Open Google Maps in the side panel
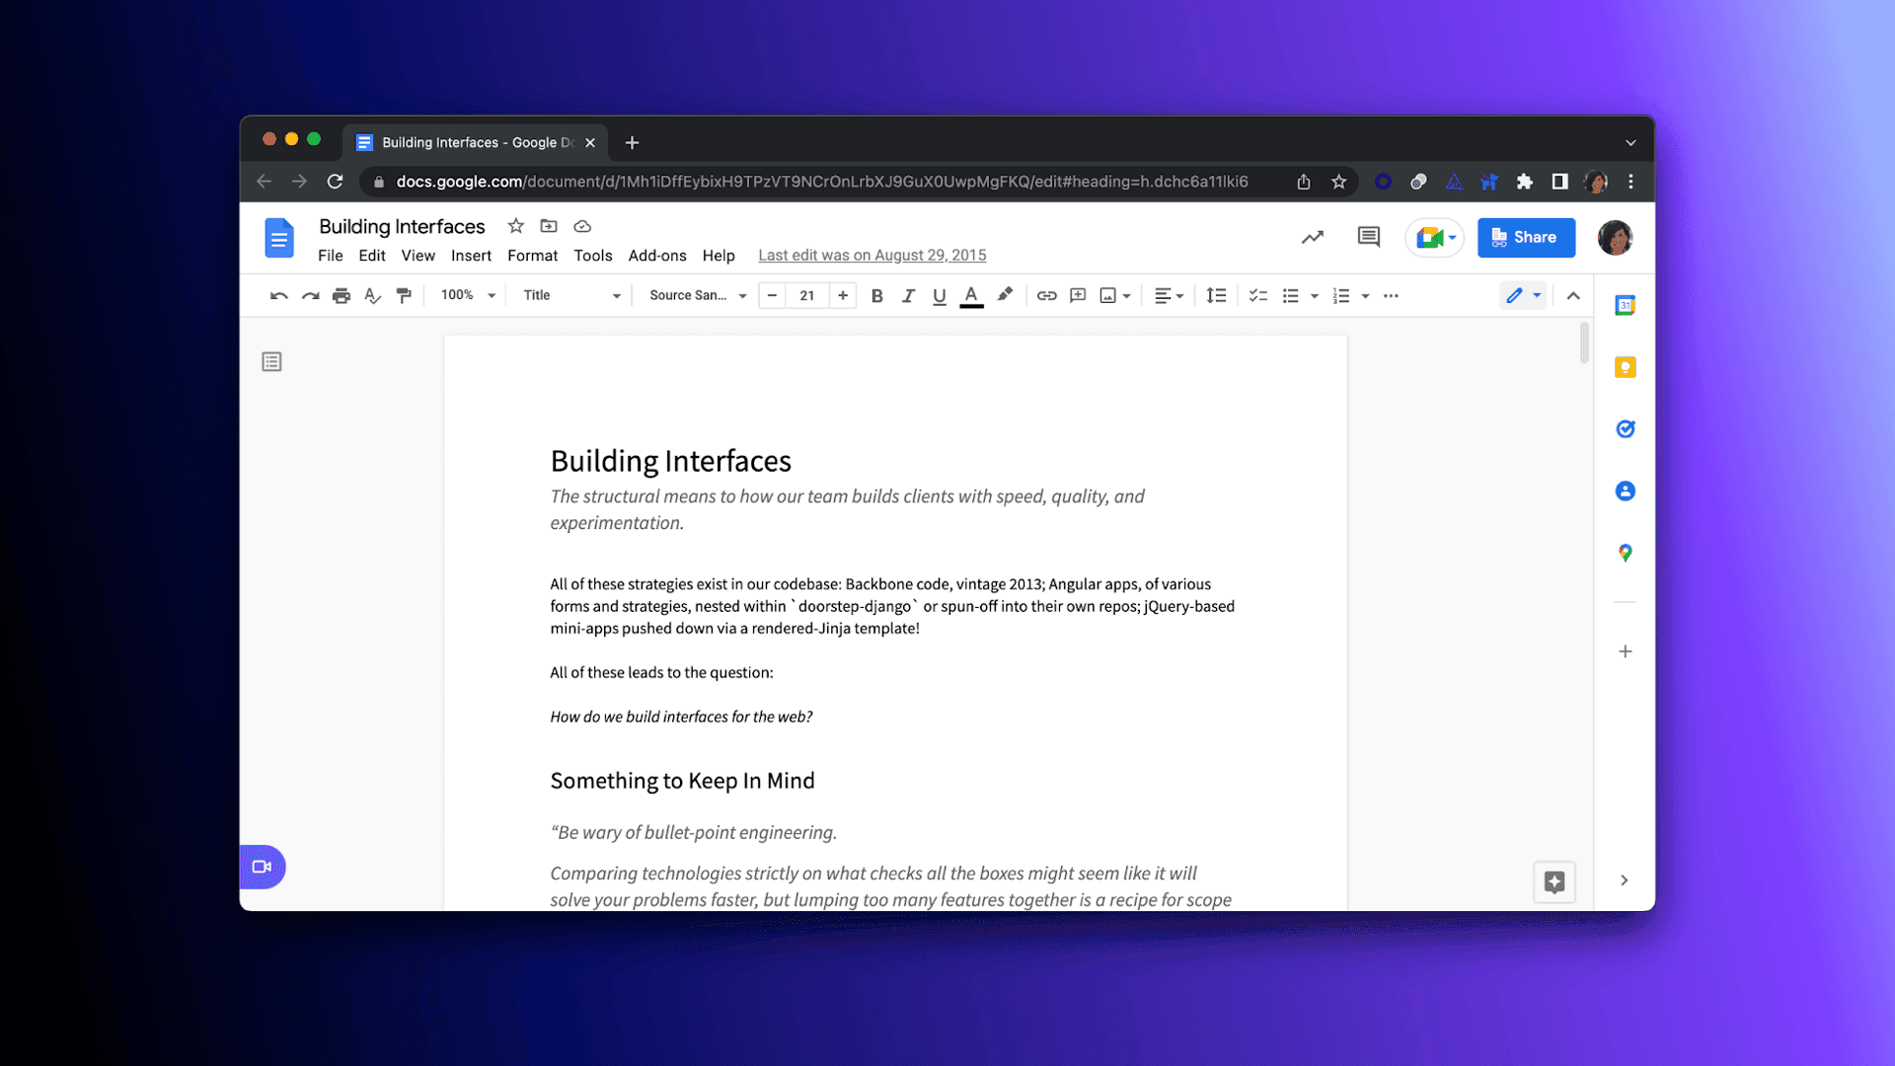The width and height of the screenshot is (1895, 1066). click(x=1625, y=553)
